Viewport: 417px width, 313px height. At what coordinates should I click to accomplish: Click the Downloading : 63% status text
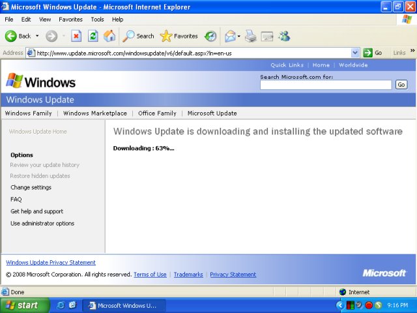click(x=143, y=148)
